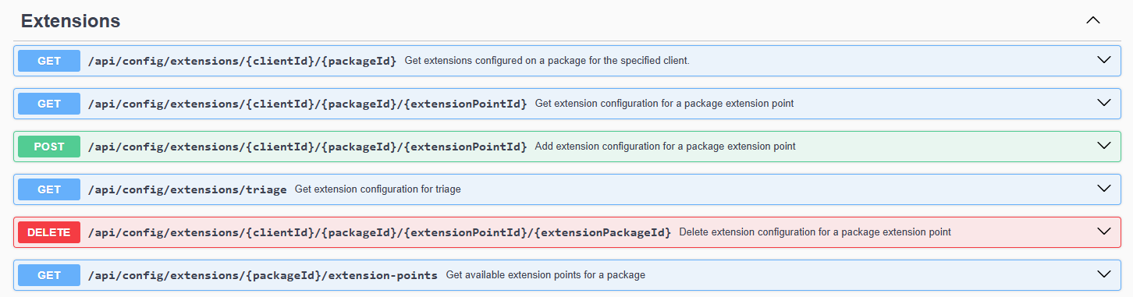The image size is (1133, 297).
Task: Expand 'Get available extension points' chevron
Action: tap(1104, 274)
